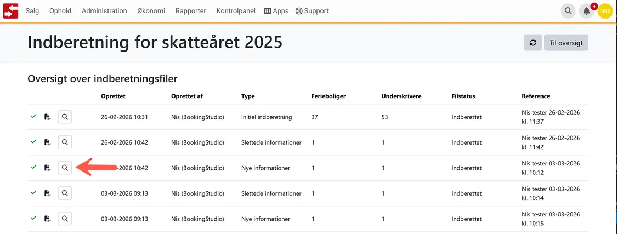Click the Oversigt over indberetningsfiler heading
Viewport: 617px width, 234px height.
pos(103,79)
